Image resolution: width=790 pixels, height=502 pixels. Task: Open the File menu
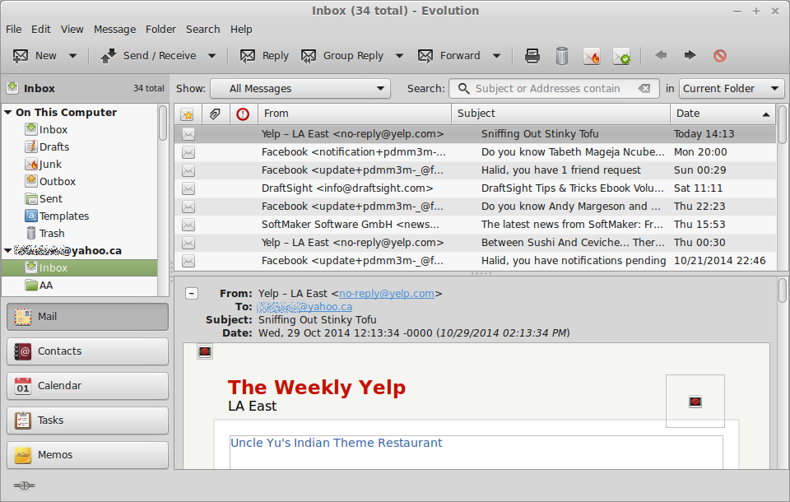coord(14,30)
